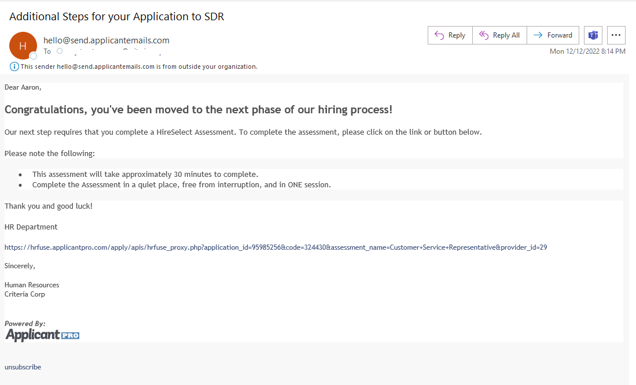Click the 30 minutes bullet point text
636x385 pixels.
click(x=145, y=175)
